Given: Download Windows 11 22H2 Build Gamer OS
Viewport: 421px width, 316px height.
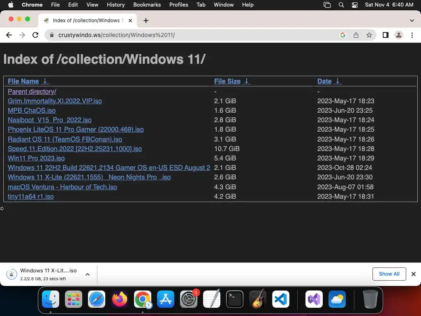Looking at the screenshot, I should pyautogui.click(x=109, y=168).
